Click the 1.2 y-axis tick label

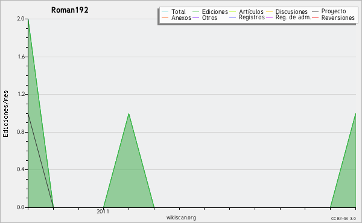21,94
